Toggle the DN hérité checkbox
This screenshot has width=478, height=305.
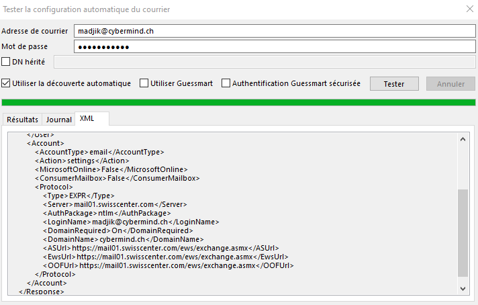[x=6, y=62]
